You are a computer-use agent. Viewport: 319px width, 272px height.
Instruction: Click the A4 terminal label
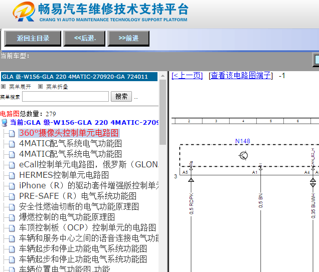tap(307, 172)
